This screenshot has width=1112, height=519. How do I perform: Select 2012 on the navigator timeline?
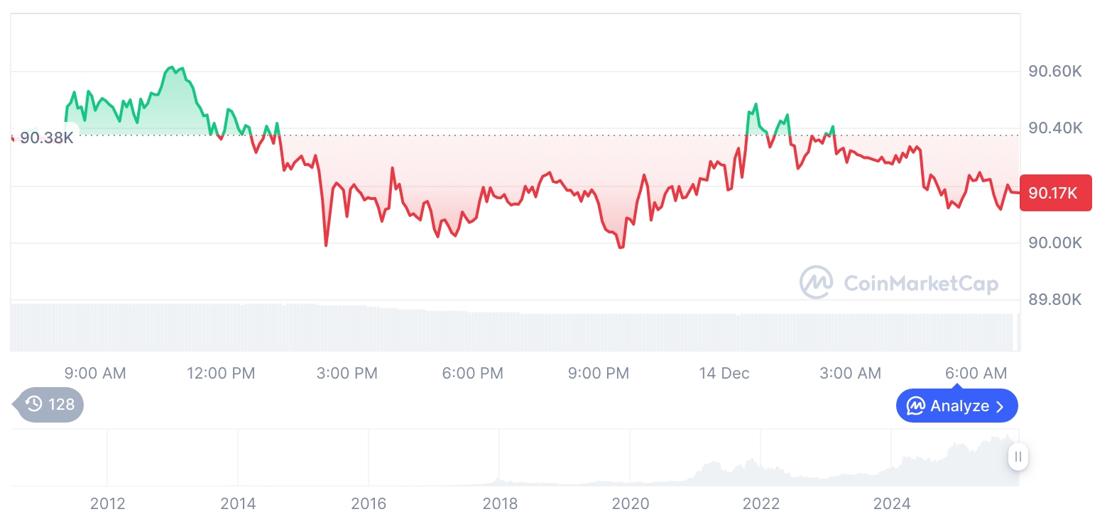click(108, 503)
